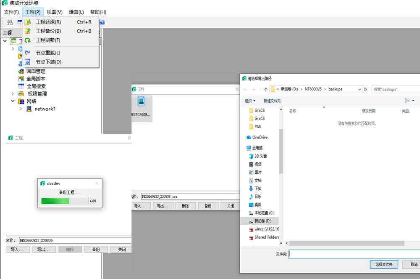Click the 工程还原 folder icon in menu
Image resolution: width=420 pixels, height=279 pixels.
28,22
